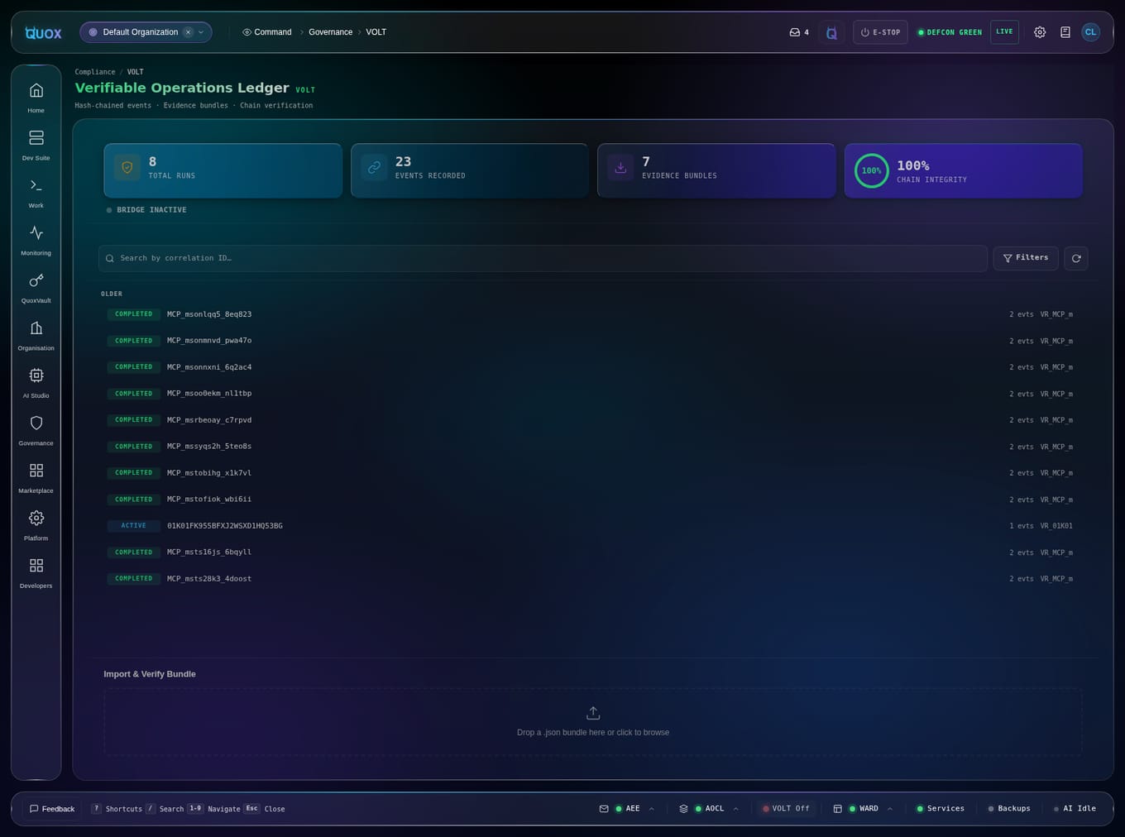Viewport: 1125px width, 837px height.
Task: Click the refresh icon beside Filters
Action: pyautogui.click(x=1076, y=258)
